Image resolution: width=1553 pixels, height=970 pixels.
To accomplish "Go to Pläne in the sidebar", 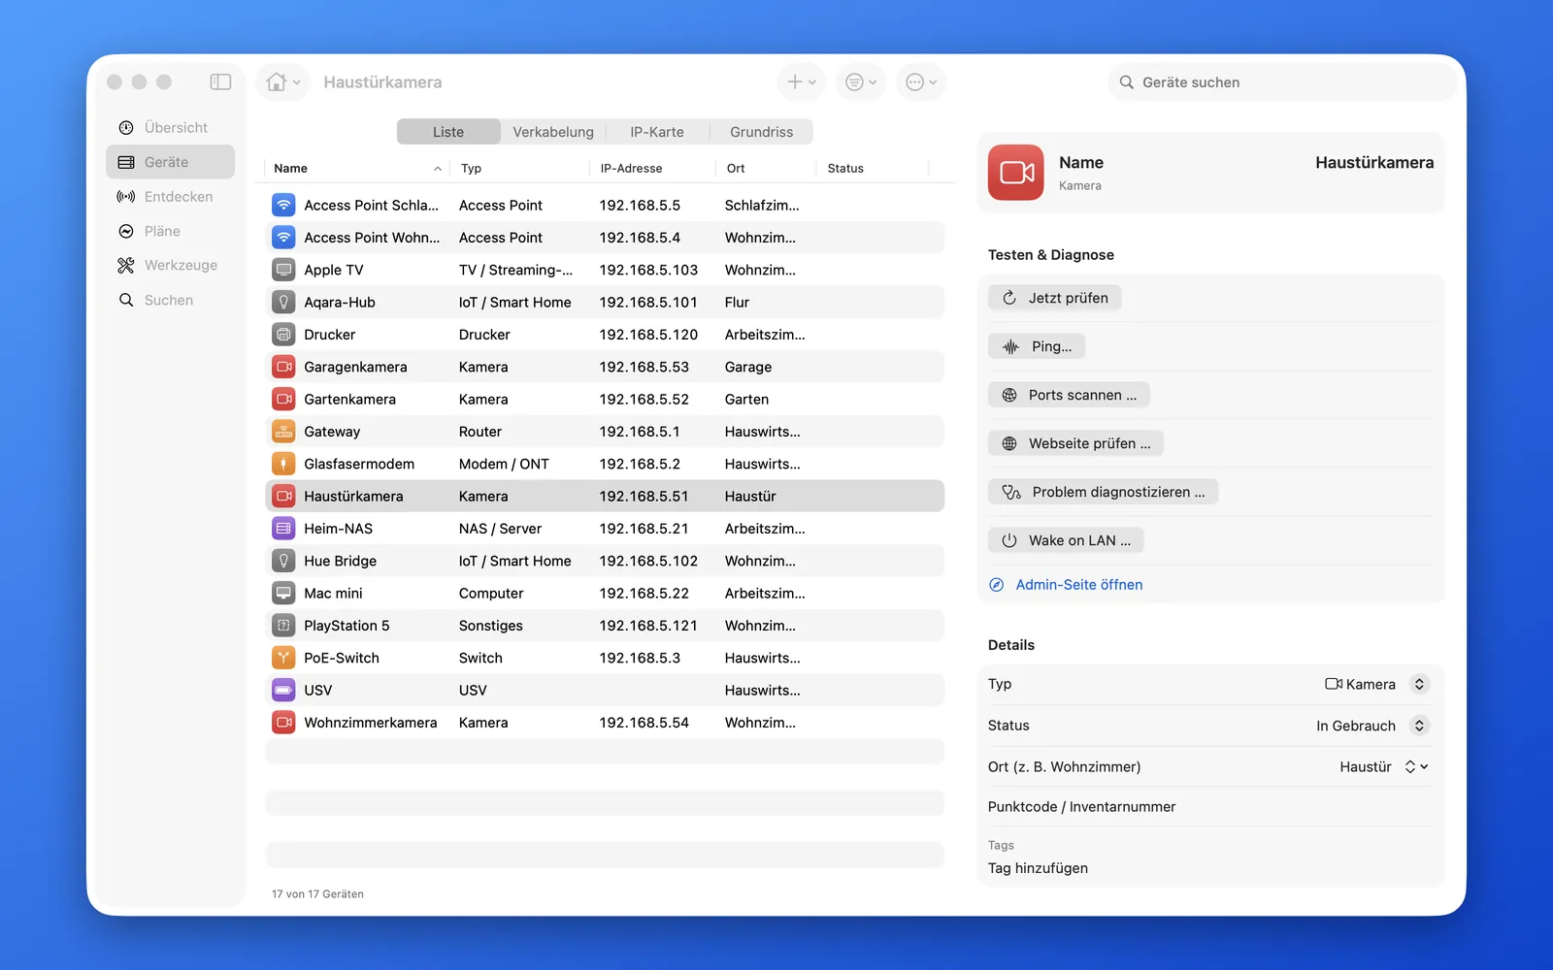I will coord(170,231).
